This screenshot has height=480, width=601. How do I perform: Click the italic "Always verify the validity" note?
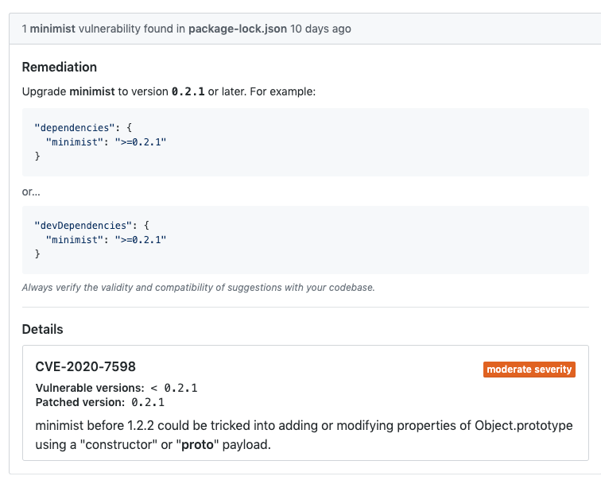(x=198, y=288)
